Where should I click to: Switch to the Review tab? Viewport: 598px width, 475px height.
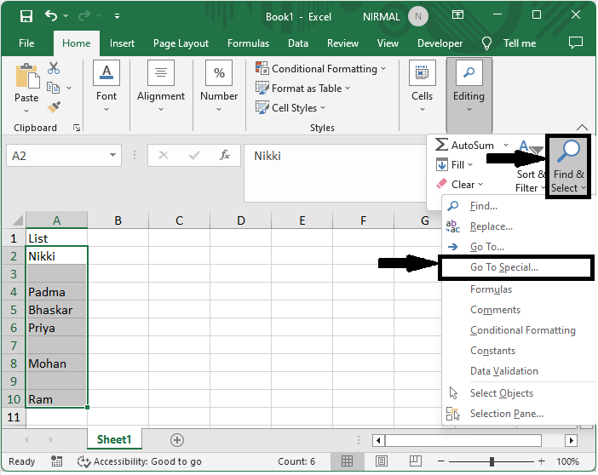[x=342, y=43]
